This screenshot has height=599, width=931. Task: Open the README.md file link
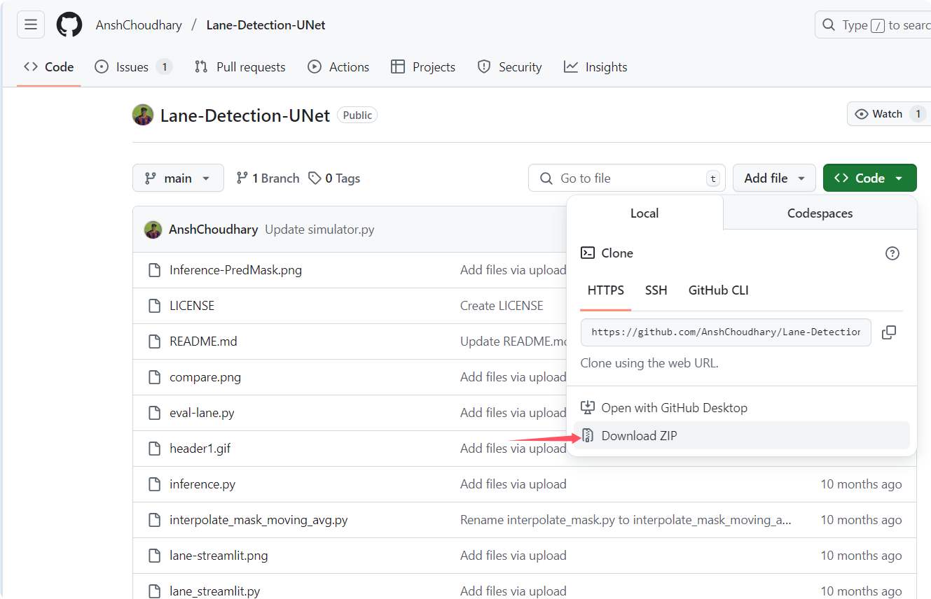coord(203,341)
